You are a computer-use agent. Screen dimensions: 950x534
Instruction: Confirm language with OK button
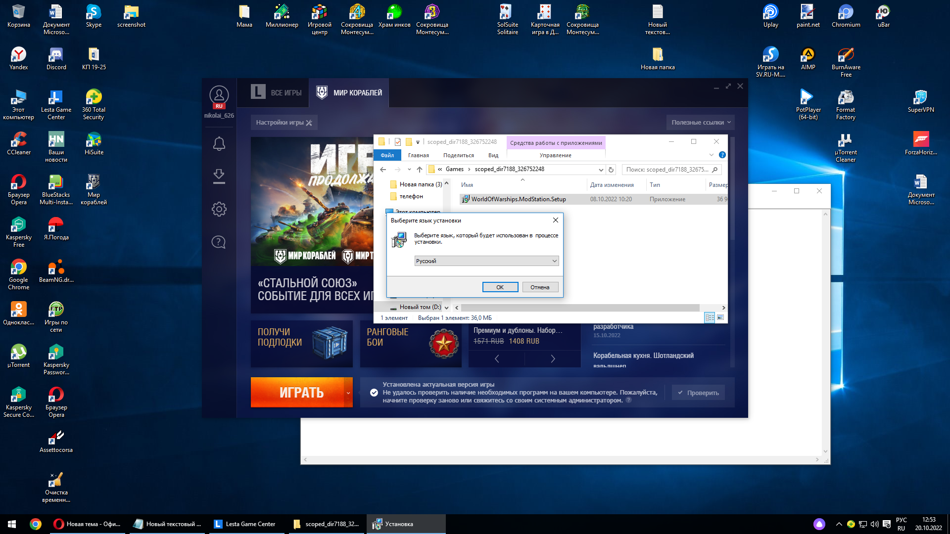pos(500,287)
